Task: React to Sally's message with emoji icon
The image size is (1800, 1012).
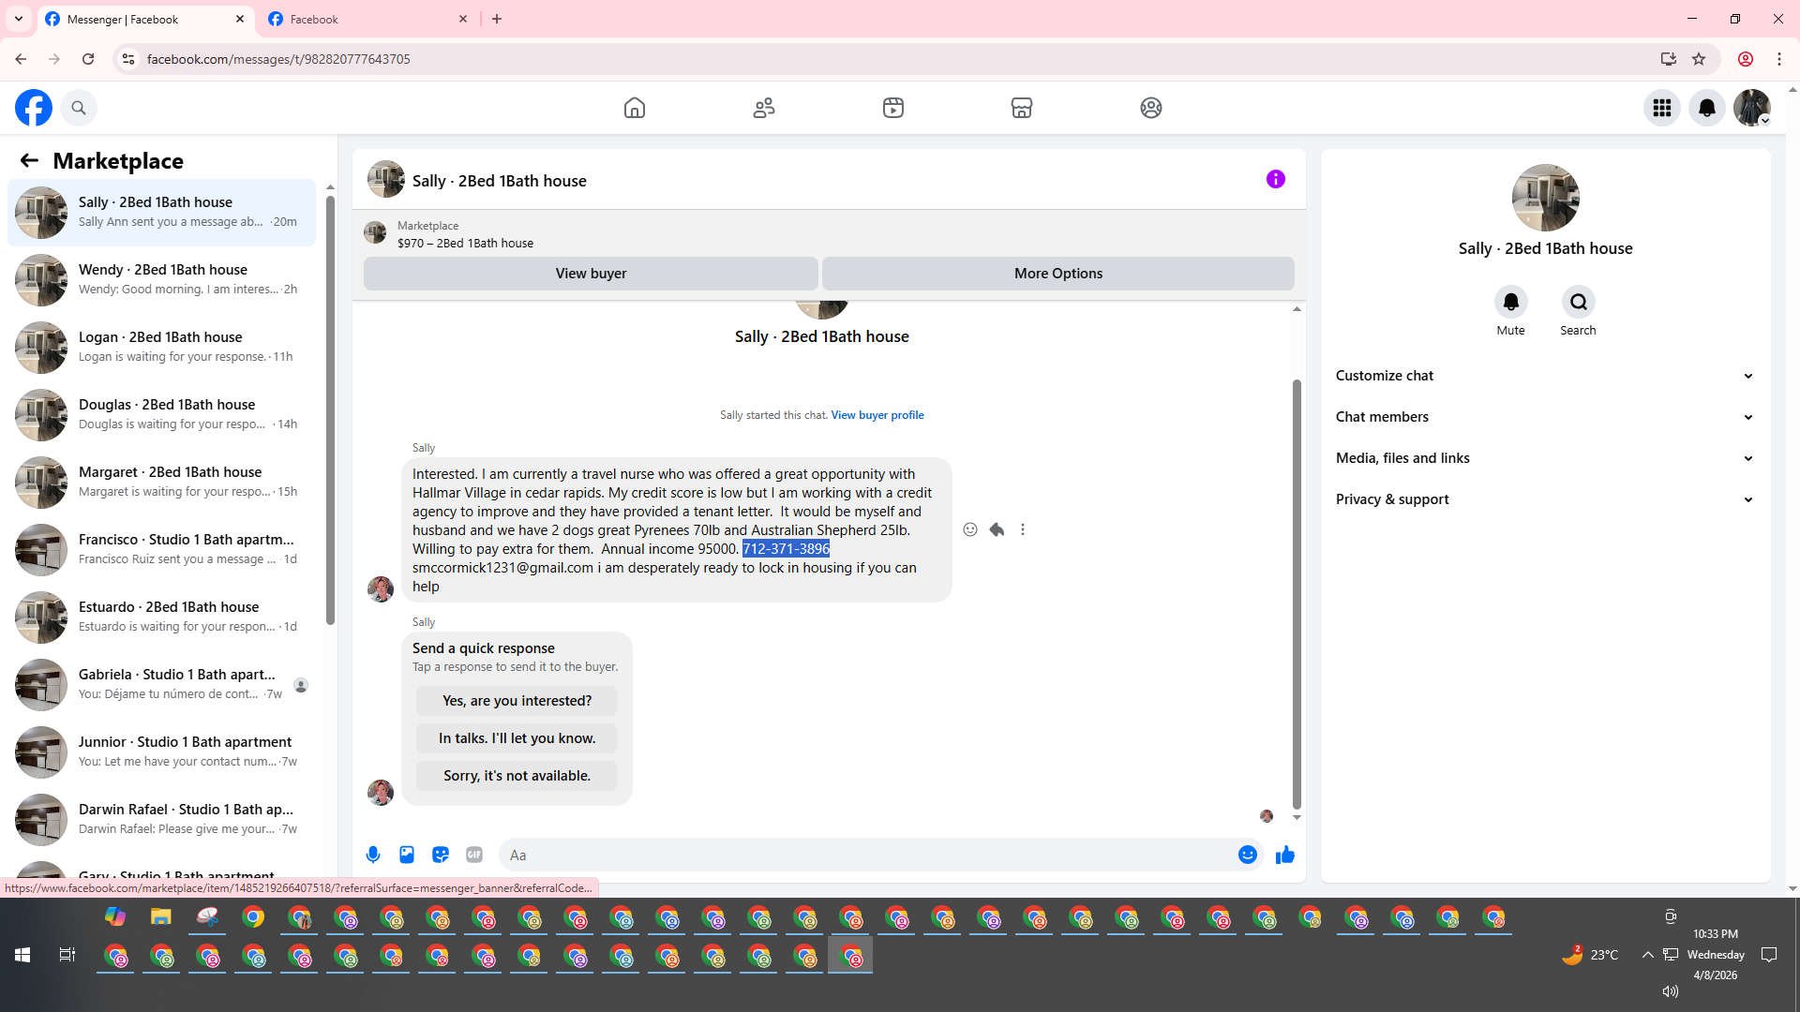Action: coord(970,529)
